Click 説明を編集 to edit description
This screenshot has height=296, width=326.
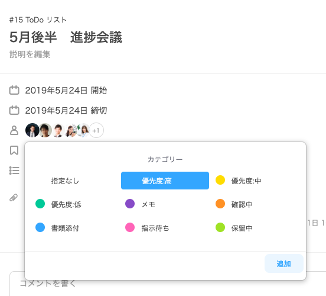pyautogui.click(x=30, y=54)
